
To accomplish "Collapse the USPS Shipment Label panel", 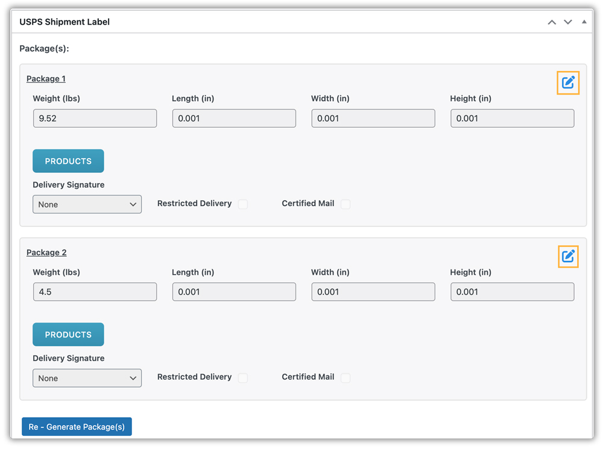I will (584, 22).
